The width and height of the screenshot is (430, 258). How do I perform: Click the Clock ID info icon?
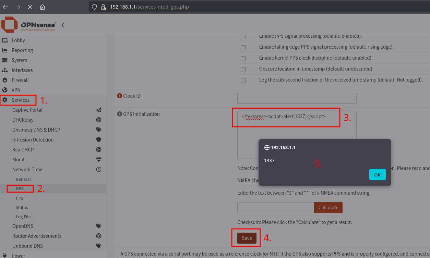click(x=119, y=96)
